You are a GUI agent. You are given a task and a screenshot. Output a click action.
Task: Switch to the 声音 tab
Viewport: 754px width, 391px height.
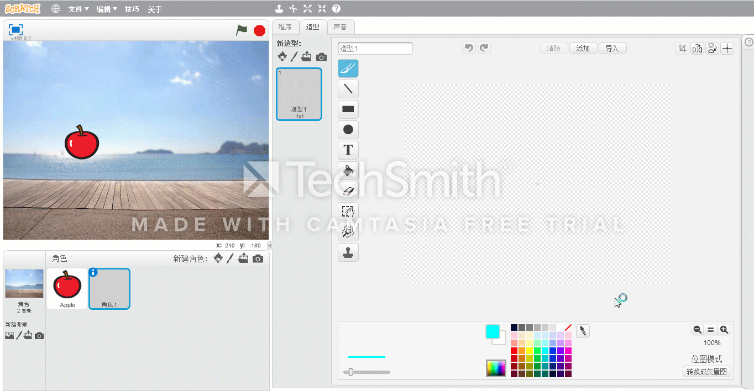[x=341, y=27]
